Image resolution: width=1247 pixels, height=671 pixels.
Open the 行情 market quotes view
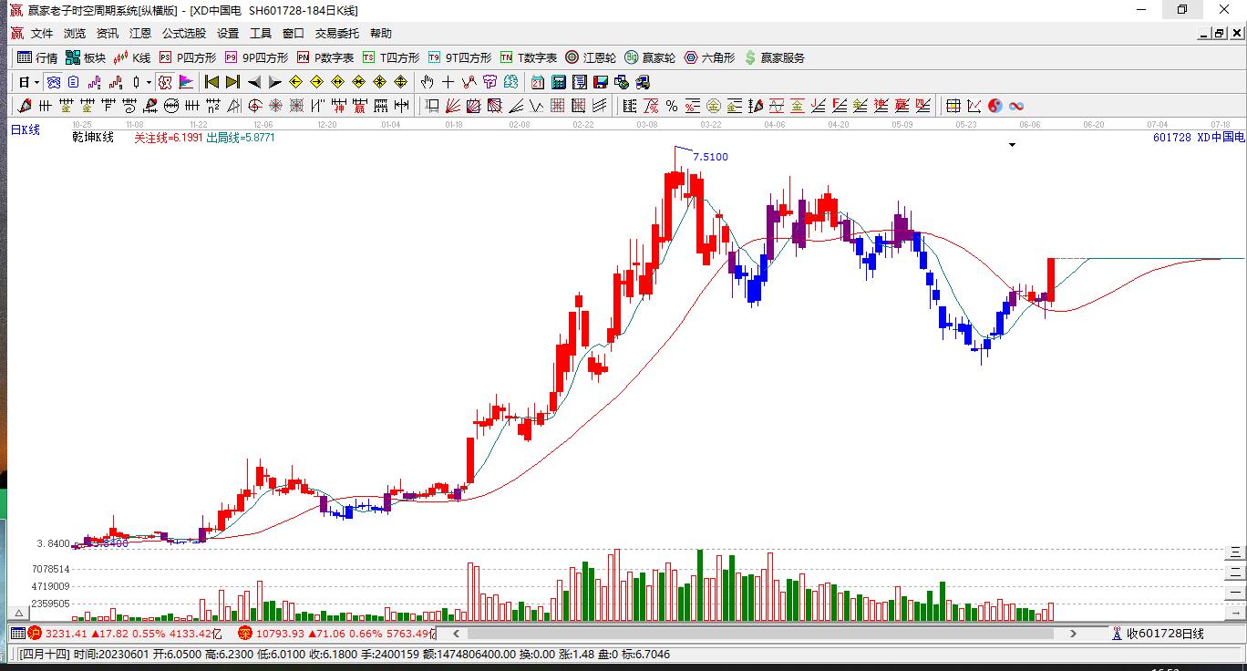point(37,57)
